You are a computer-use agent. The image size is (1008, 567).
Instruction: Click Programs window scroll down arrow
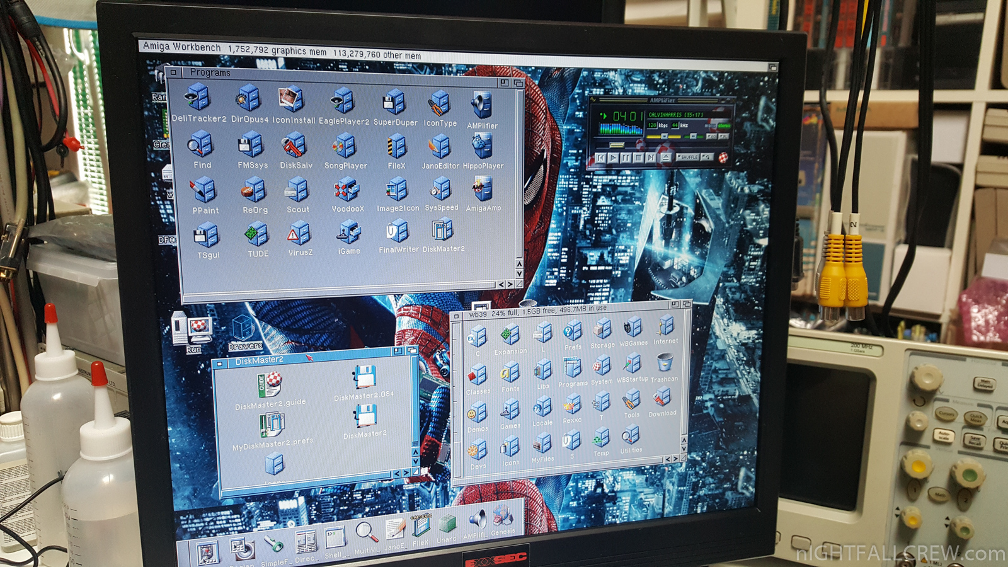pos(519,273)
